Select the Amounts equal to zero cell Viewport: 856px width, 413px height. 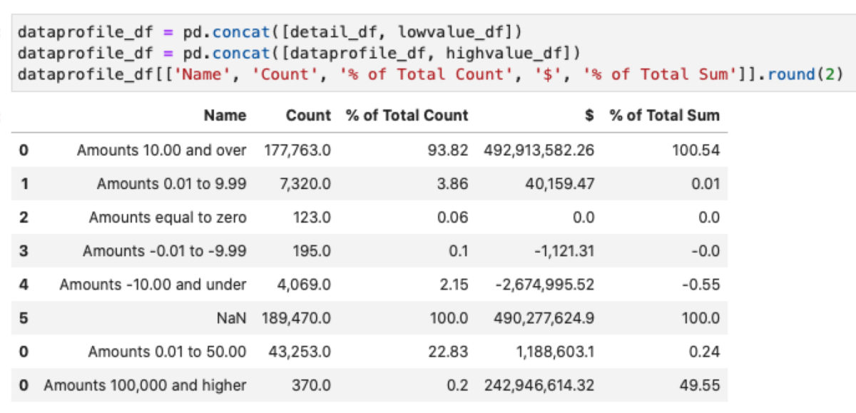(x=168, y=214)
